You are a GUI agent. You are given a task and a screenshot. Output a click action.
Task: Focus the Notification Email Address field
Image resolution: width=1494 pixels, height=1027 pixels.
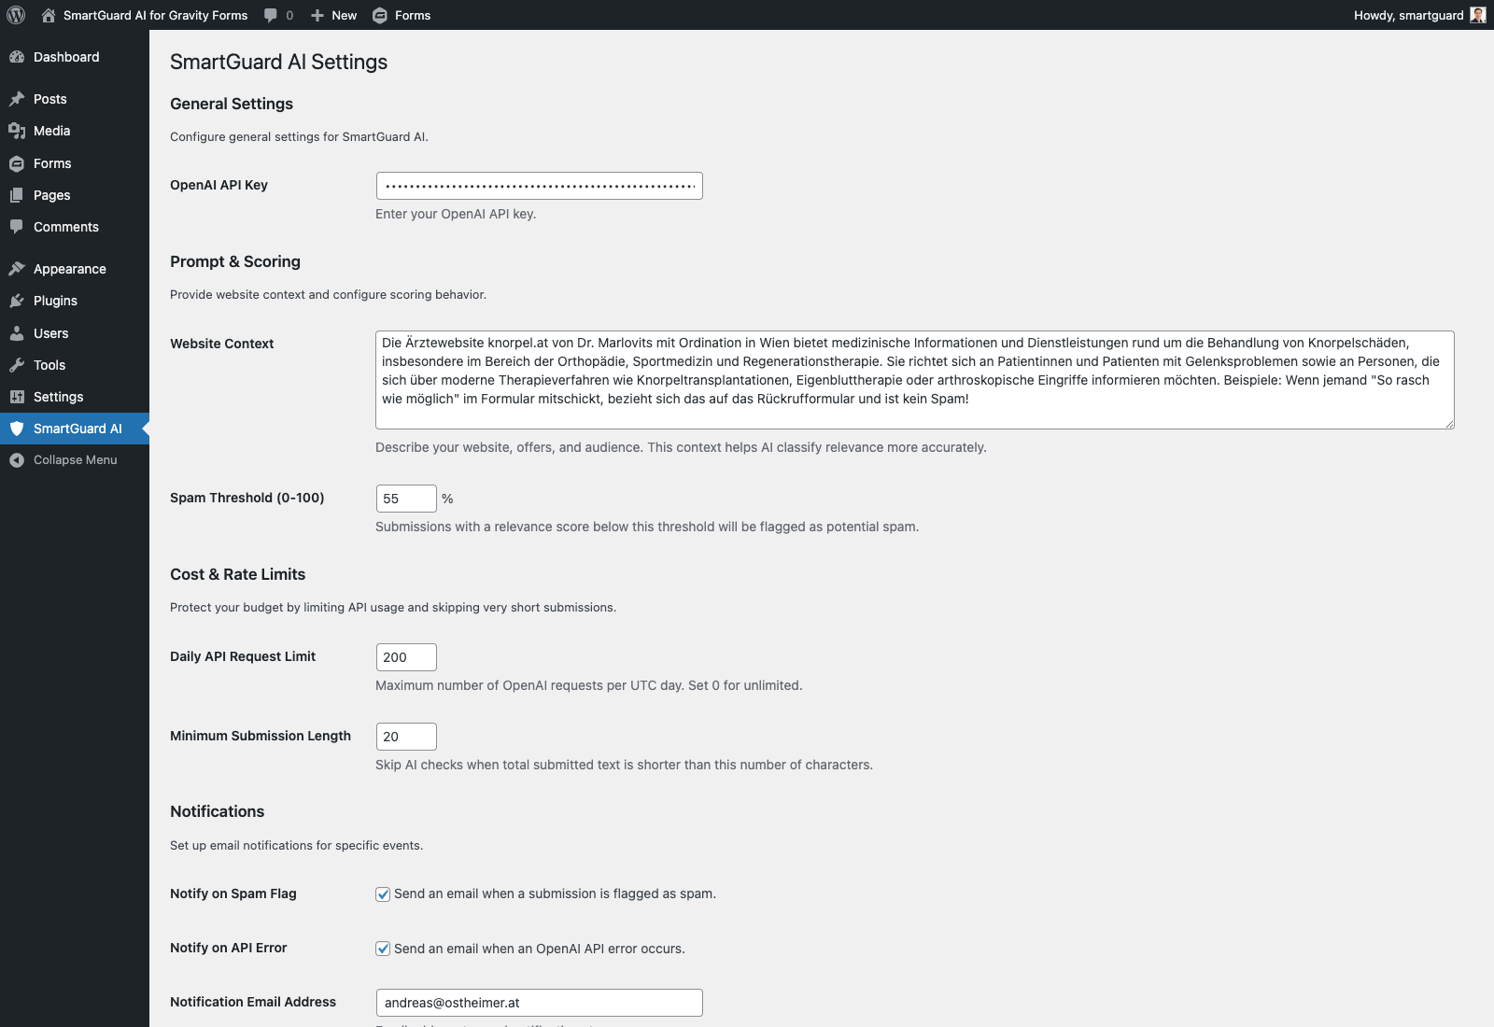click(539, 1003)
